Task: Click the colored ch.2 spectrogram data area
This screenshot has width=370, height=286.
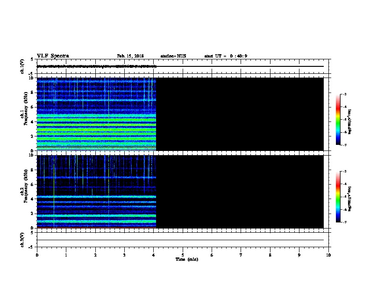Action: tap(97, 192)
